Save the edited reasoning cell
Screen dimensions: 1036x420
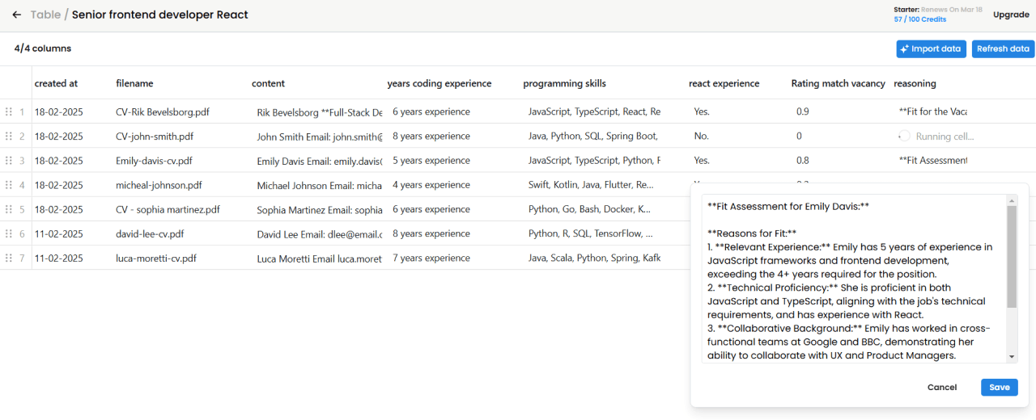click(999, 388)
